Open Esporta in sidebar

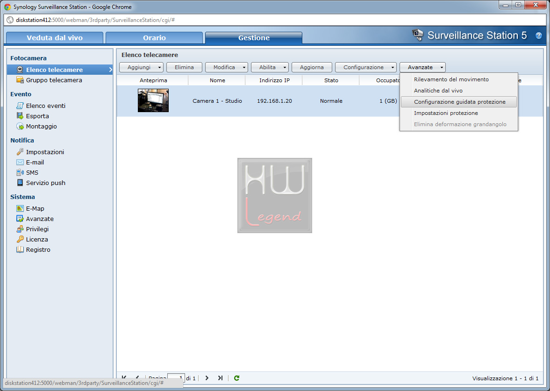[37, 116]
